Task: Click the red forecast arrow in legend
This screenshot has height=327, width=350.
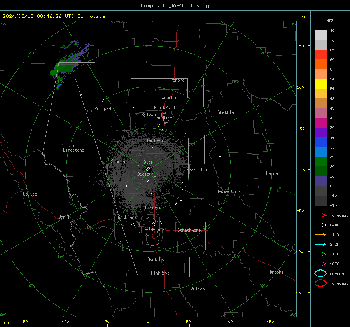Action: 320,215
